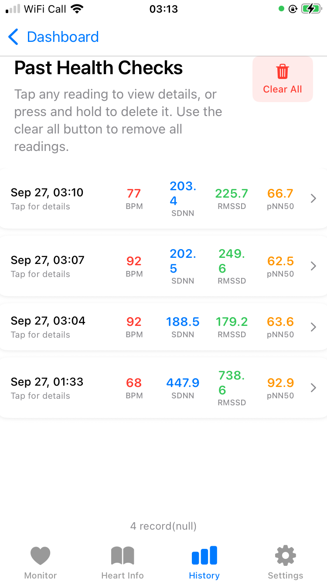
Task: Tap the heart icon for Monitor
Action: click(41, 556)
